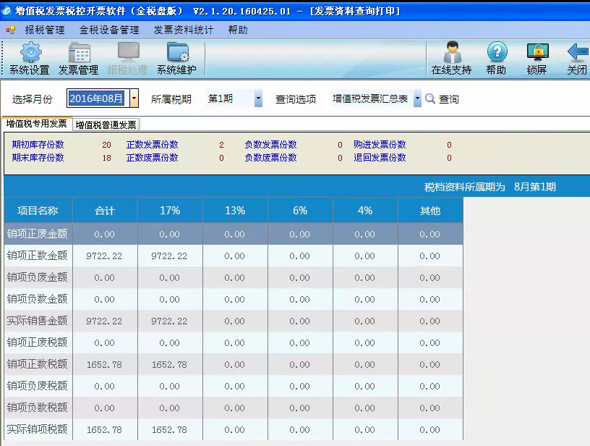Click the 锁屏 lock screen icon

536,54
